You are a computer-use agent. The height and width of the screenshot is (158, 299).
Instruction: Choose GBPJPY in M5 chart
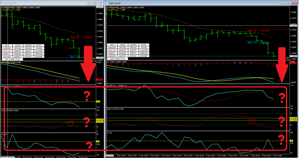[133, 53]
